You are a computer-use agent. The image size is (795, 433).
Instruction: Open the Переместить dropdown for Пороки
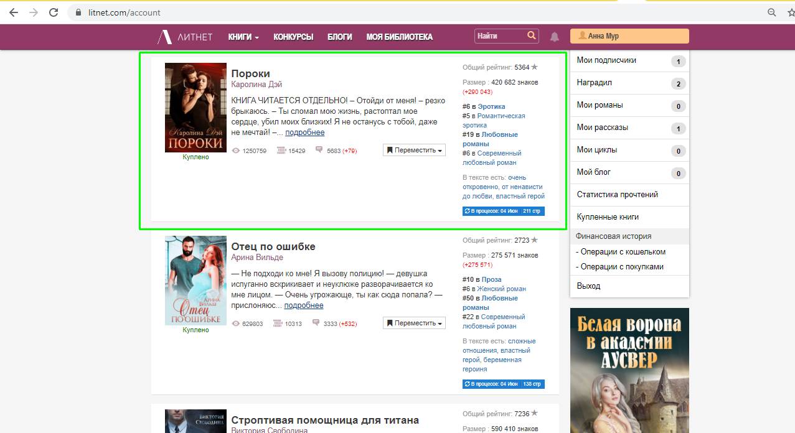click(414, 150)
